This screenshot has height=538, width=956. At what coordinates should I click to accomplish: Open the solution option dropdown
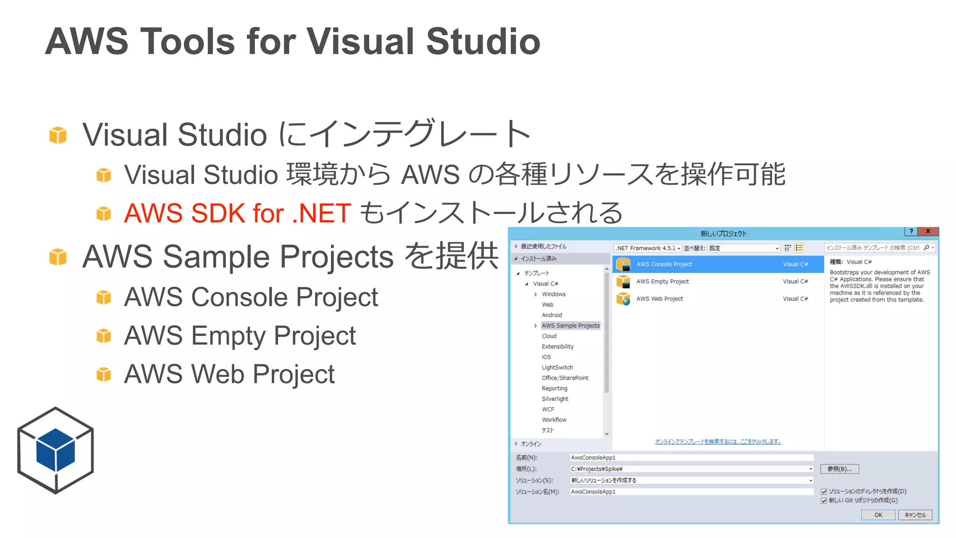810,481
